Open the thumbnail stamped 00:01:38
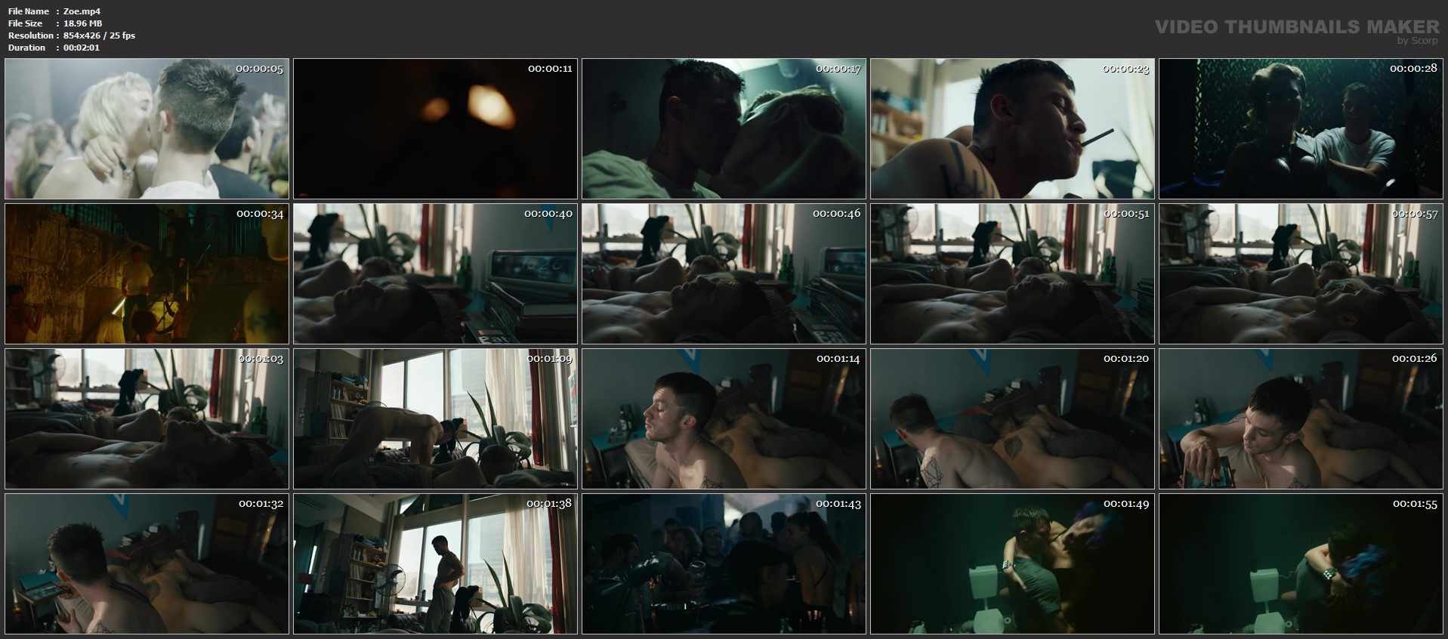Viewport: 1448px width, 639px height. point(435,563)
